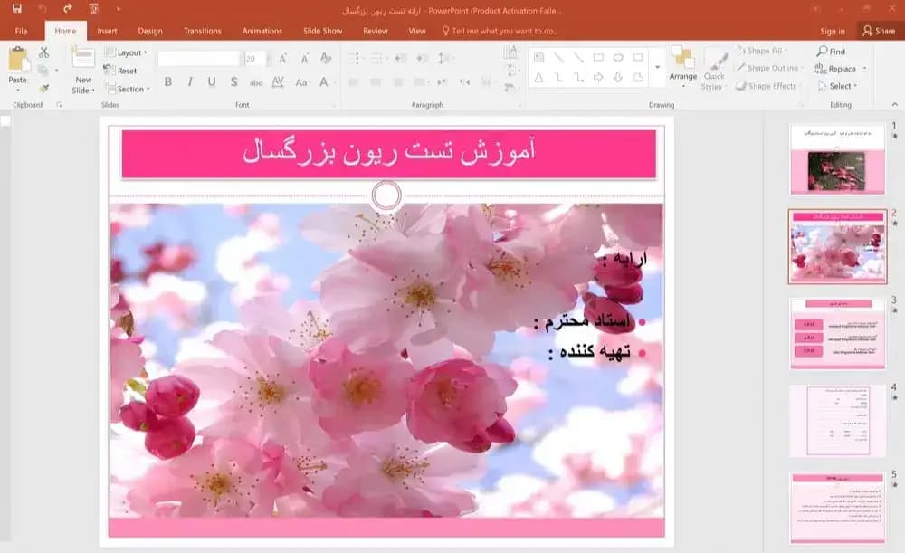The image size is (905, 553).
Task: Click the Find magnifier in Editing group
Action: click(831, 52)
